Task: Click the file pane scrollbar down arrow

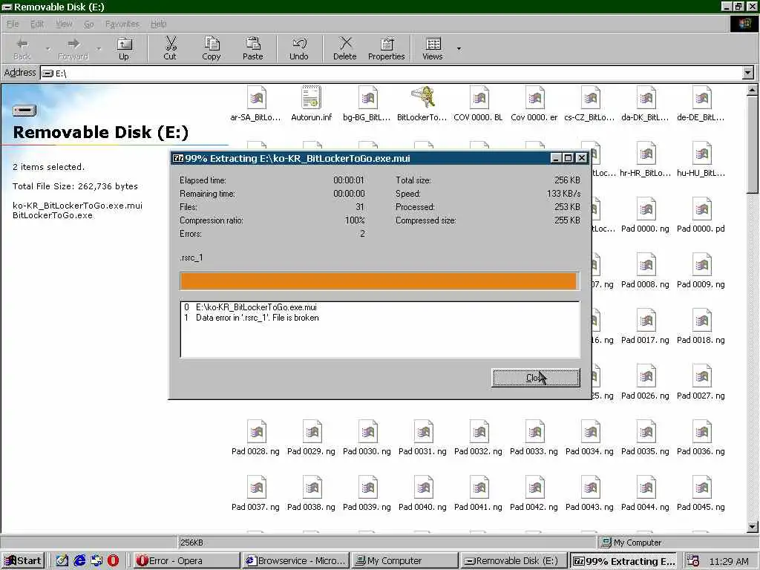Action: coord(753,527)
